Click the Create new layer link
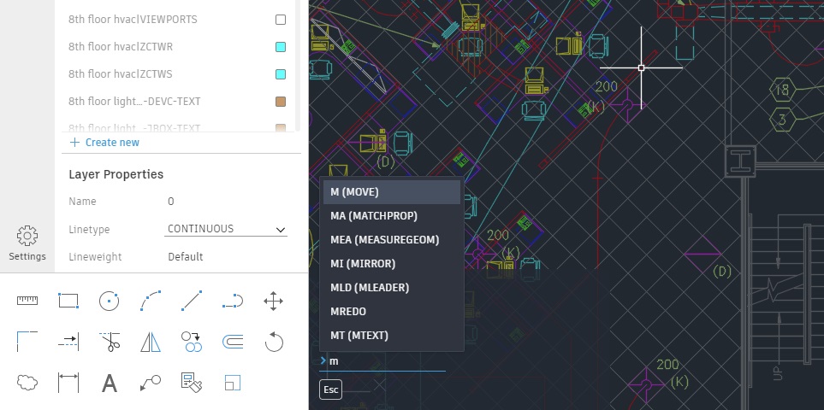Image resolution: width=824 pixels, height=410 pixels. click(104, 143)
